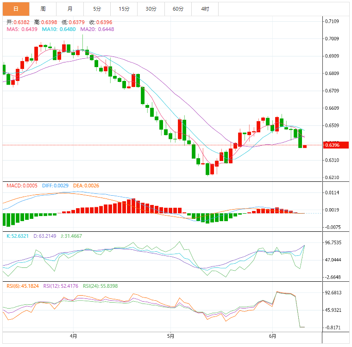The height and width of the screenshot is (347, 352).
Task: Click the K:52.6321 KDJ value
Action: [18, 236]
